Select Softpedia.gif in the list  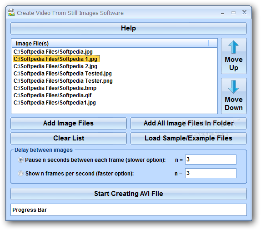tap(53, 95)
